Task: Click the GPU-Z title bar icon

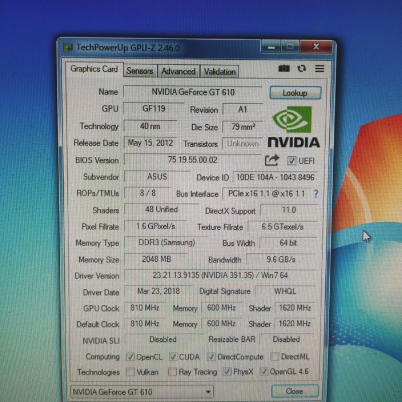Action: point(68,47)
